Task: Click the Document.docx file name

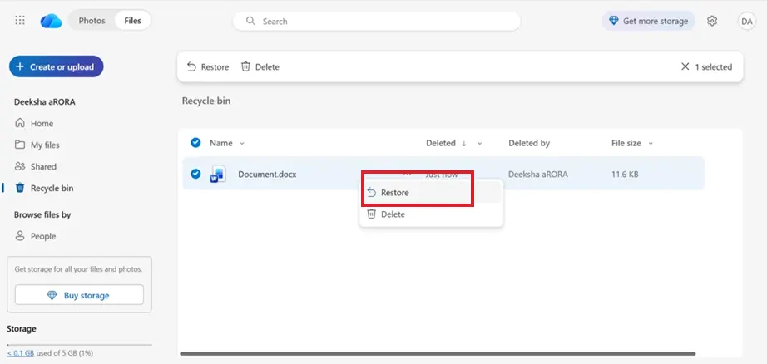Action: coord(267,174)
